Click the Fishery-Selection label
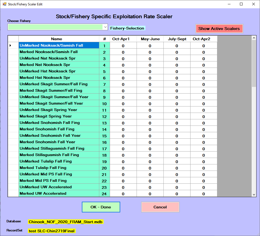 pos(127,28)
